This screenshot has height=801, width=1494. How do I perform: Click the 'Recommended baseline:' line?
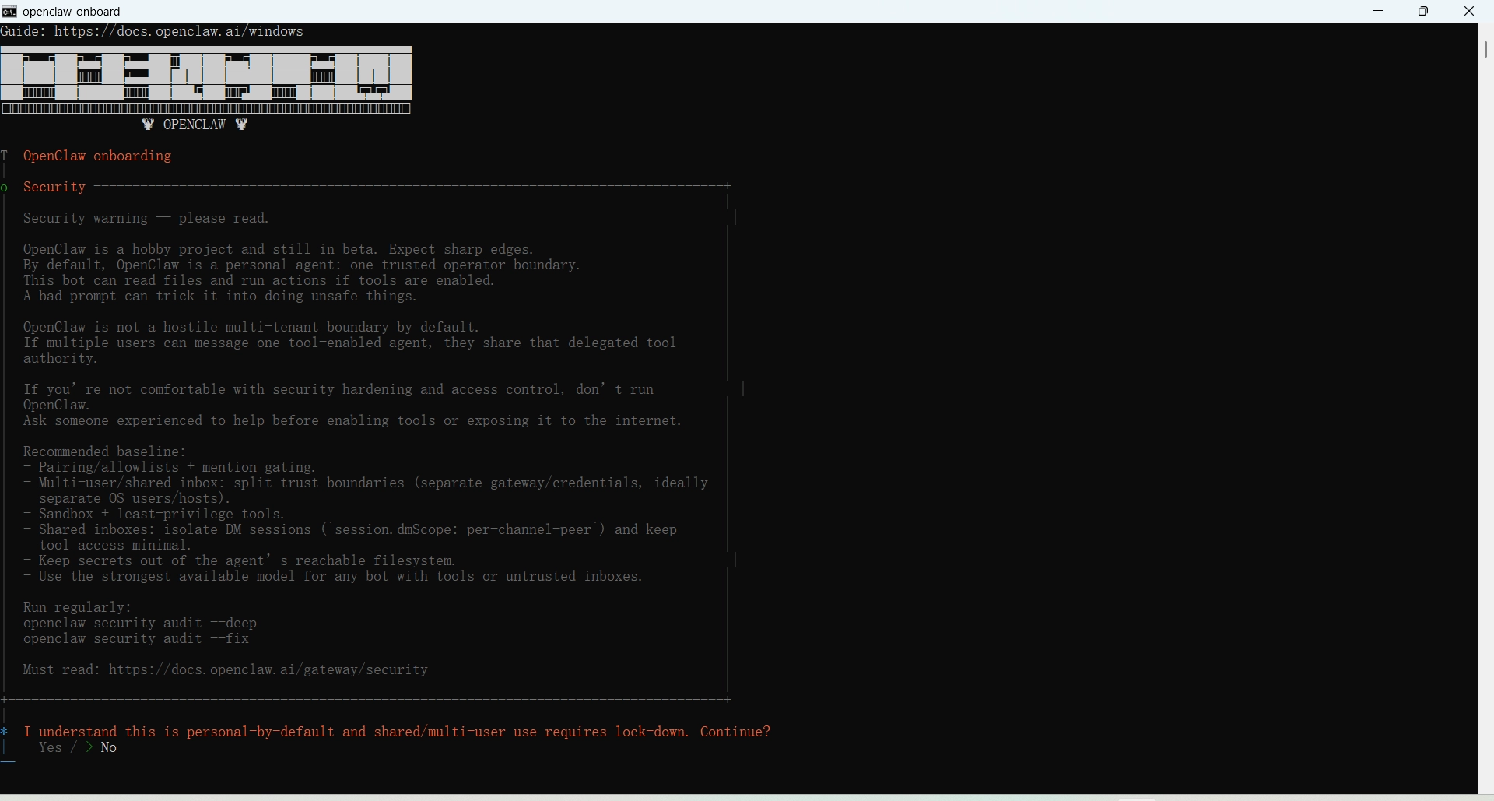click(x=105, y=452)
